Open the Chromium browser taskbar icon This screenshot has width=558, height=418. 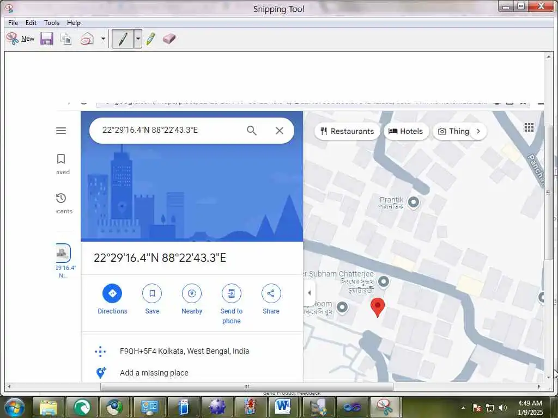[114, 407]
